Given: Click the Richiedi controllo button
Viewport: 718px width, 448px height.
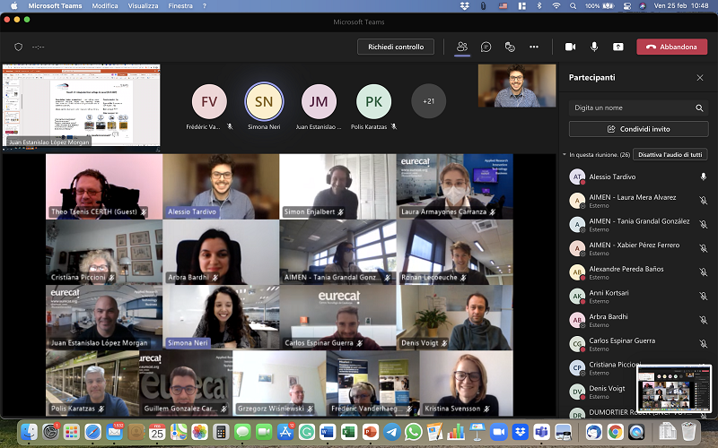Looking at the screenshot, I should tap(395, 47).
